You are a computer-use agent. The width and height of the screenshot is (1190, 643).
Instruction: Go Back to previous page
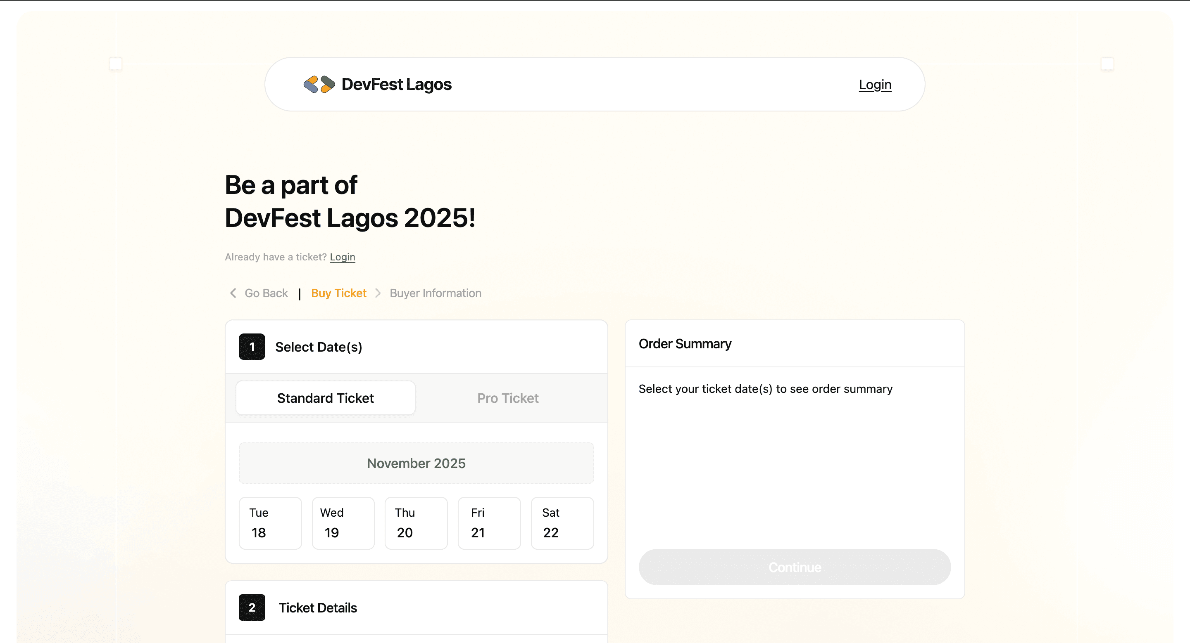(266, 293)
